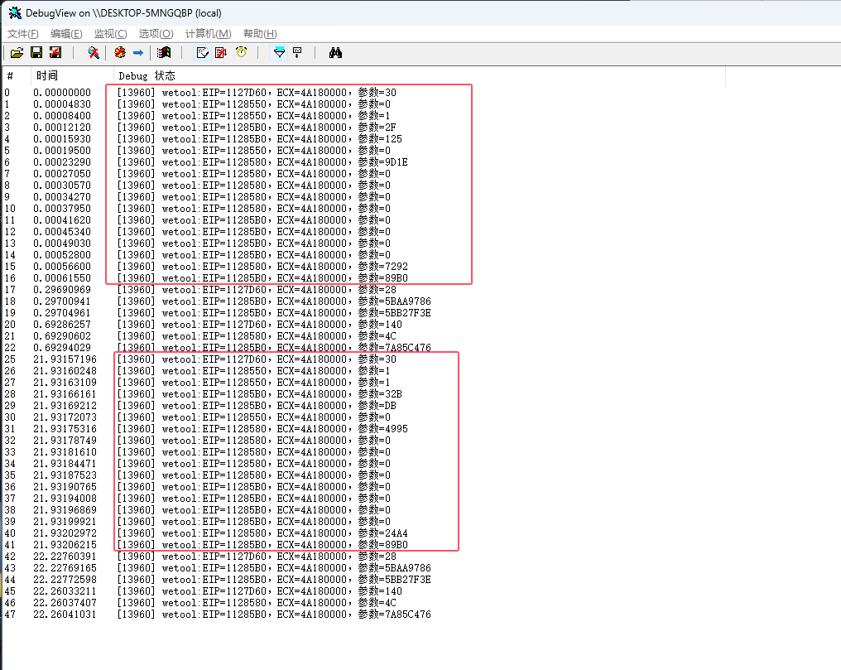Click the 时间 column header
This screenshot has height=670, width=841.
click(72, 75)
